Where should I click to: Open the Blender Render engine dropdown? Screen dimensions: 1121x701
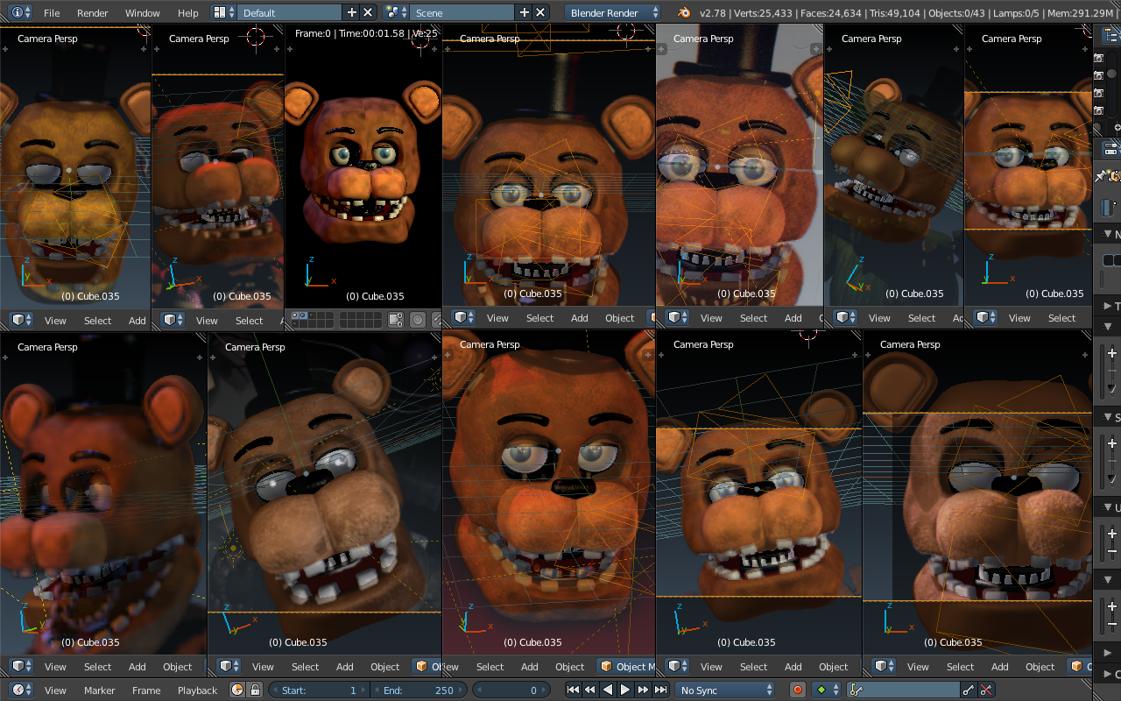click(x=614, y=12)
